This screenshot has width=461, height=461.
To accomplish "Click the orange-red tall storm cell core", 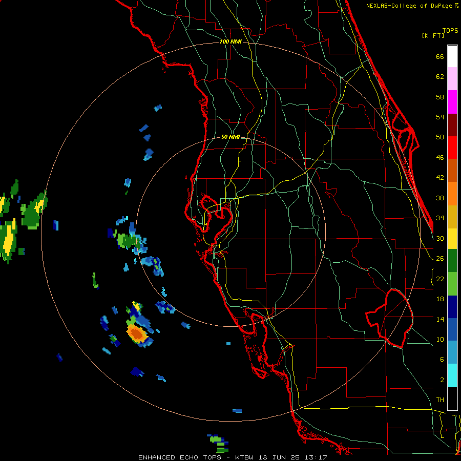I will [x=137, y=333].
